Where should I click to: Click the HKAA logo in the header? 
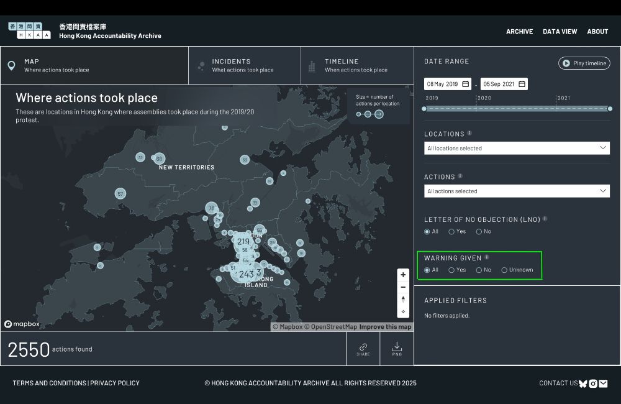click(29, 30)
